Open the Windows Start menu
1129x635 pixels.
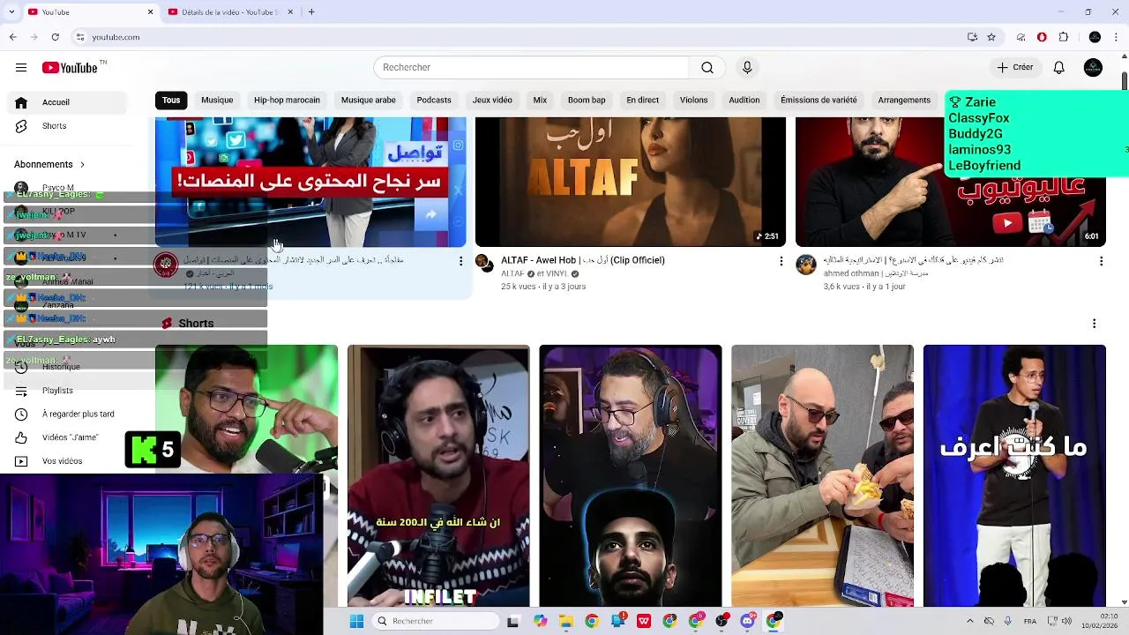[356, 622]
